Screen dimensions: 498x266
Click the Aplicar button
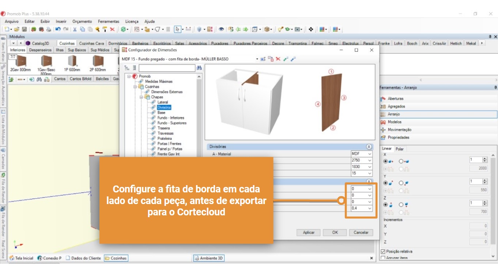click(309, 232)
